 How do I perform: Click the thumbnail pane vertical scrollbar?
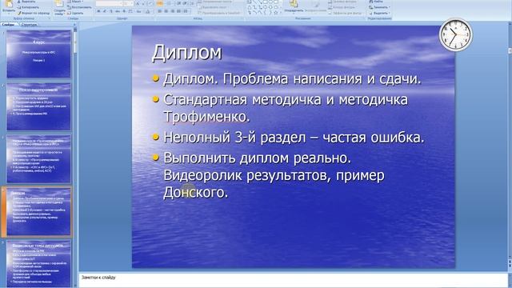point(75,157)
